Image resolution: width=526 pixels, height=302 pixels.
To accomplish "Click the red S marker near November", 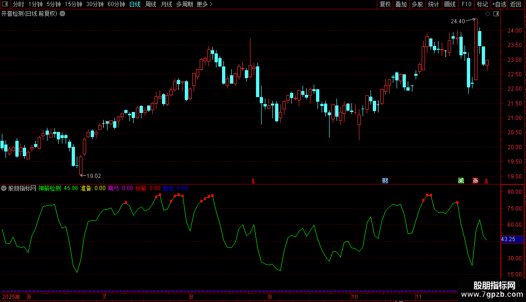I will (486, 181).
